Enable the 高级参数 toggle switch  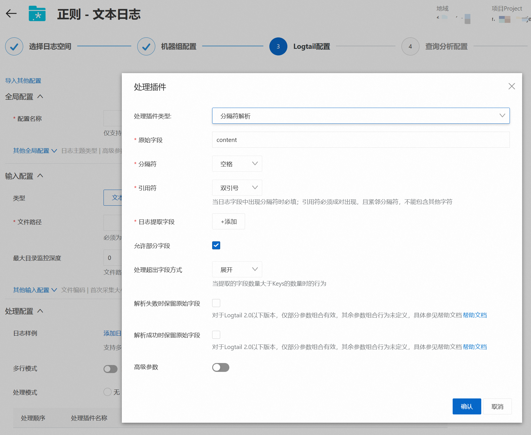[220, 367]
